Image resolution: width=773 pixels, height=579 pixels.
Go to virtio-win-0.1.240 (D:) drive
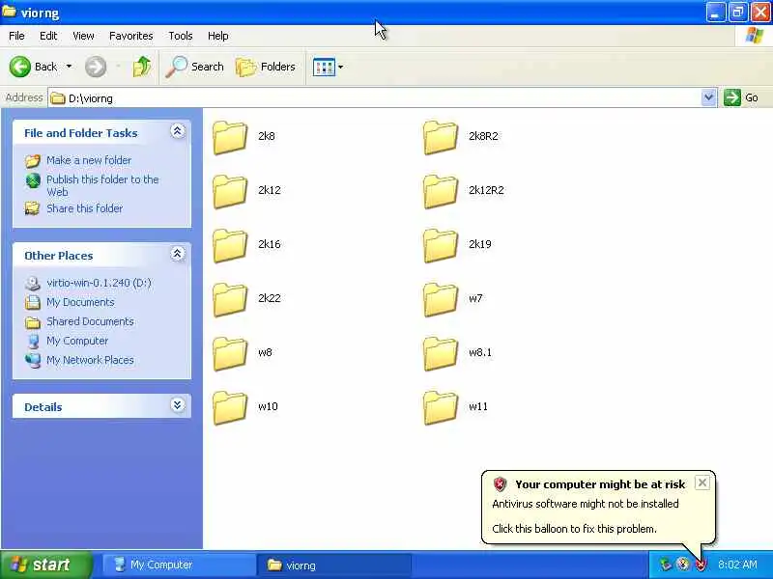100,283
